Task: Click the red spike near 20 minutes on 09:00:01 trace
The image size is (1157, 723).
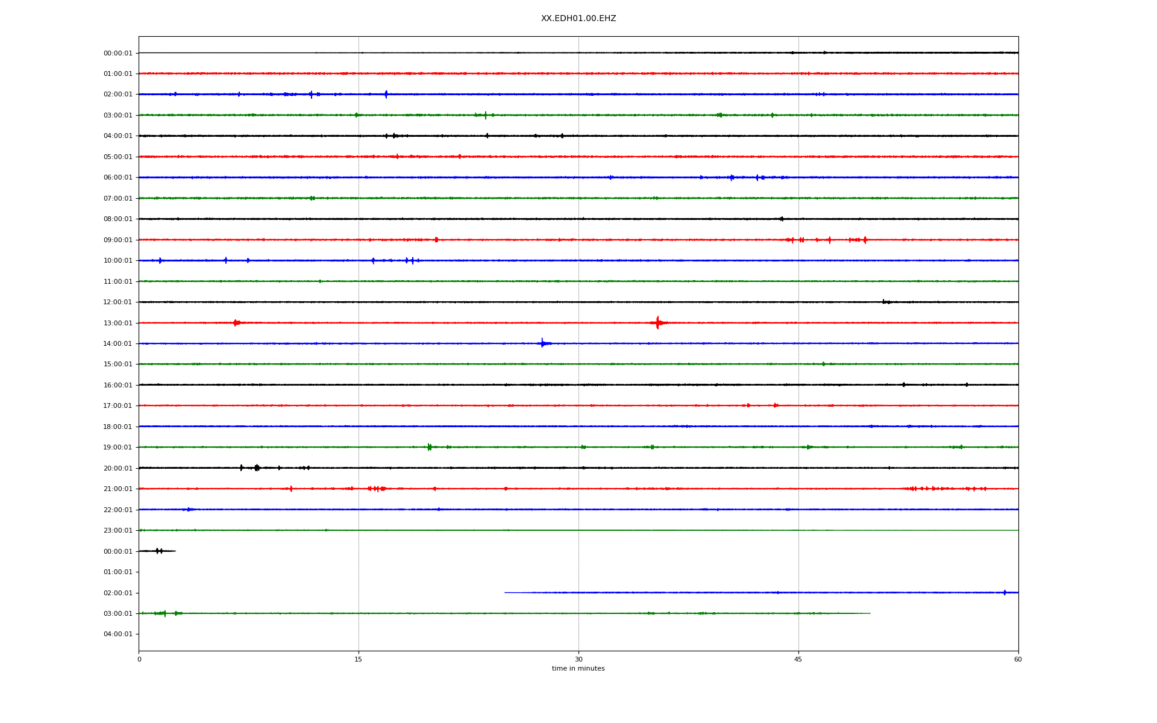Action: (436, 240)
